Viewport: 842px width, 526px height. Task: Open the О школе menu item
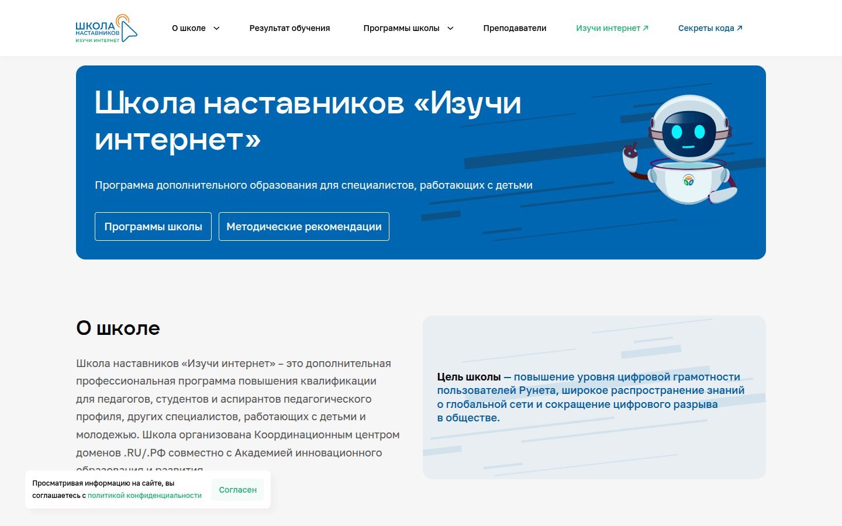coord(188,28)
